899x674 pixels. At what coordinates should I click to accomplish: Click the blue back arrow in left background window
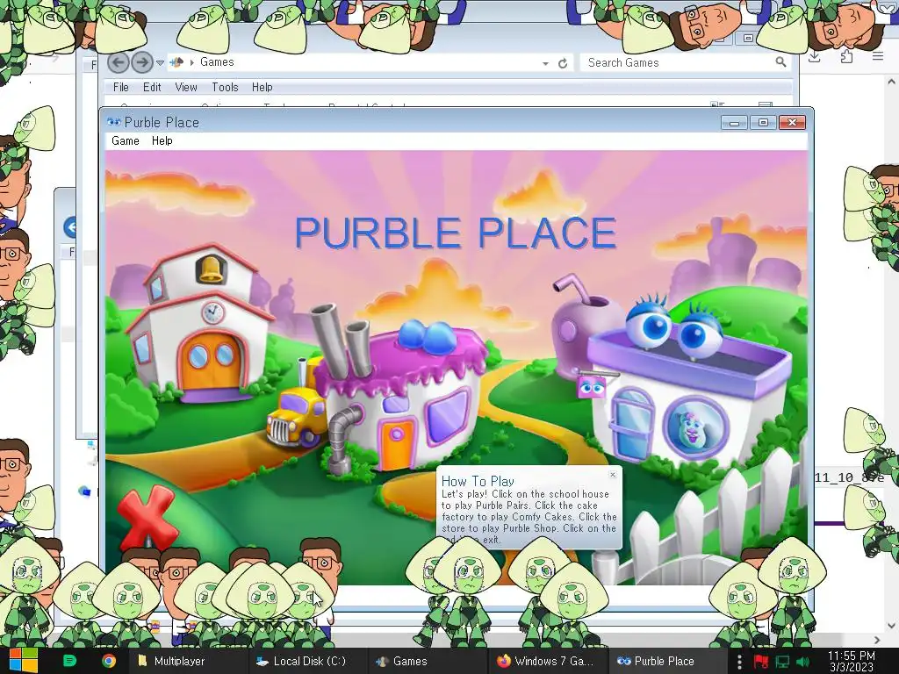[x=70, y=227]
